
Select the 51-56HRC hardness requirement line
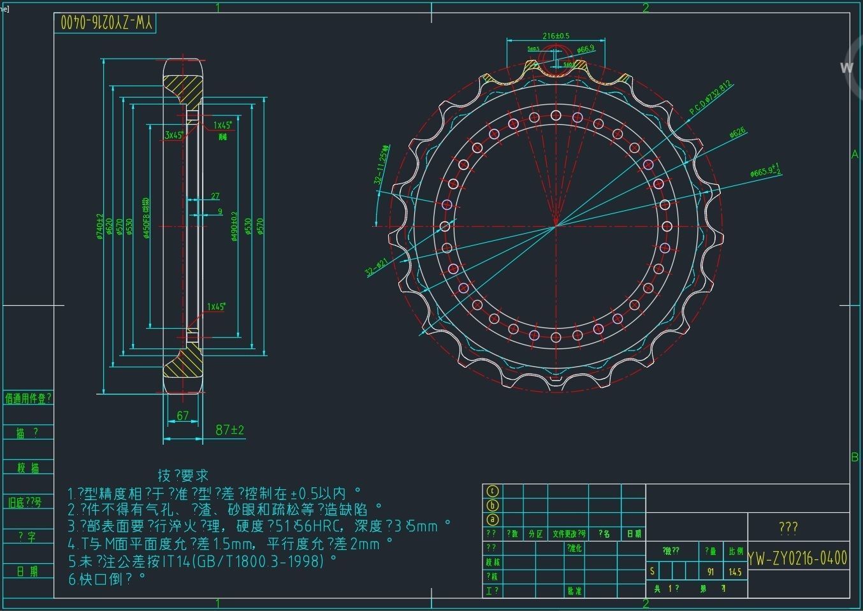pyautogui.click(x=259, y=527)
